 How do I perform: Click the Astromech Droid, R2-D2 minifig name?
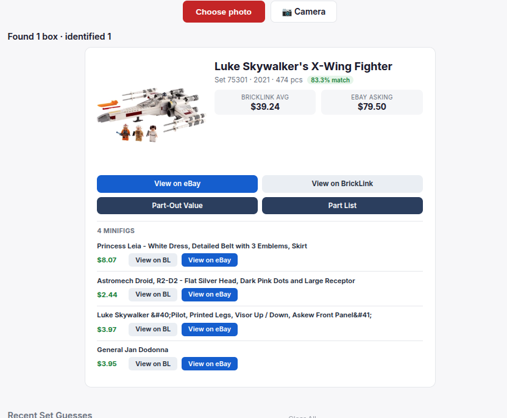tap(225, 281)
